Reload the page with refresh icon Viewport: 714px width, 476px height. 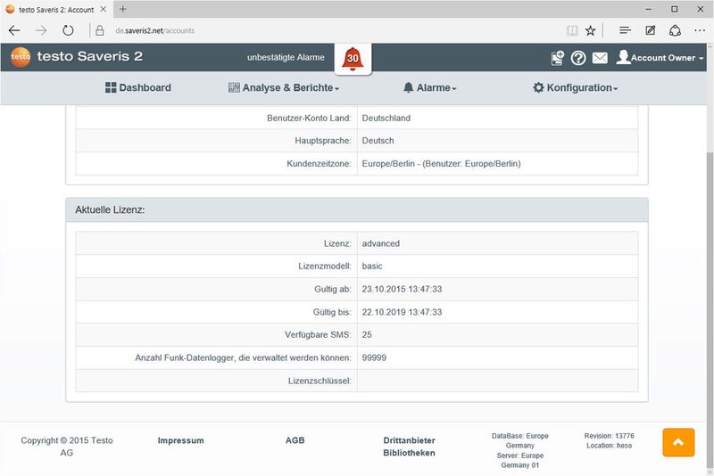(x=68, y=30)
